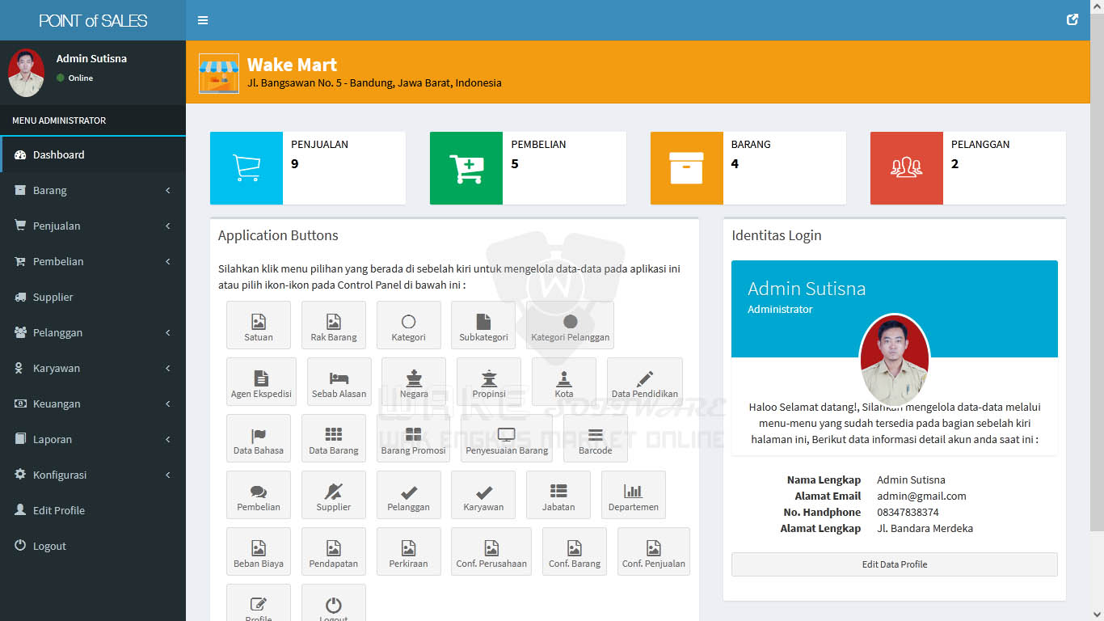Expand the Konfigurasi sidebar submenu
Image resolution: width=1104 pixels, height=621 pixels.
(x=93, y=475)
